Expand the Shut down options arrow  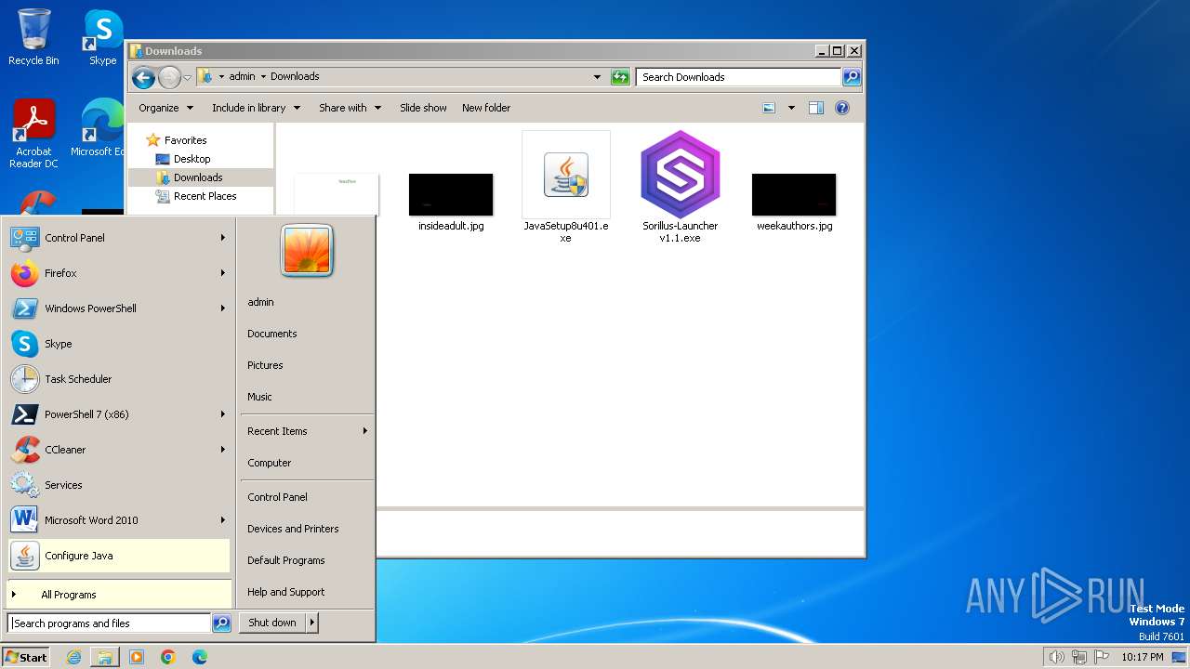(x=312, y=623)
